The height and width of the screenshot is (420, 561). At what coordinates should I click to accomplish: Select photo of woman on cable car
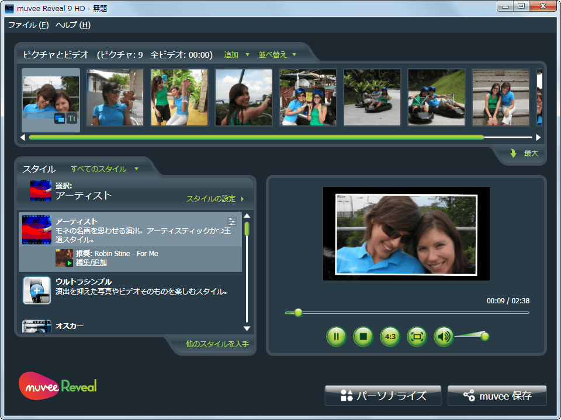[244, 97]
